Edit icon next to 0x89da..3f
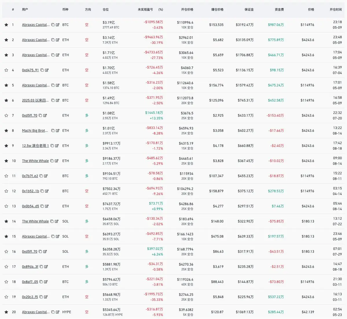Image resolution: width=347 pixels, height=319 pixels. click(x=46, y=267)
